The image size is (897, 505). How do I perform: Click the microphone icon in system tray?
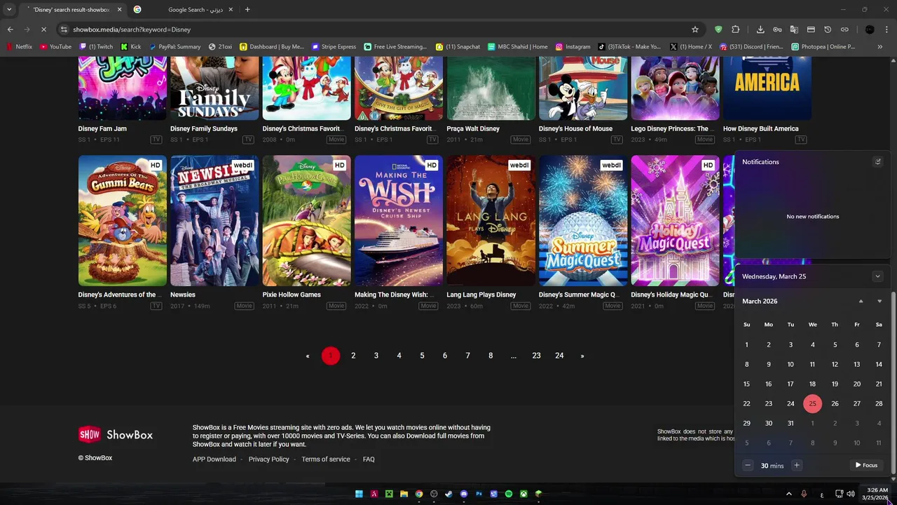click(x=804, y=494)
